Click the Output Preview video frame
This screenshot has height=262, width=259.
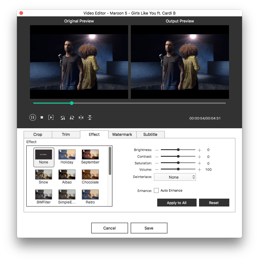coord(180,62)
